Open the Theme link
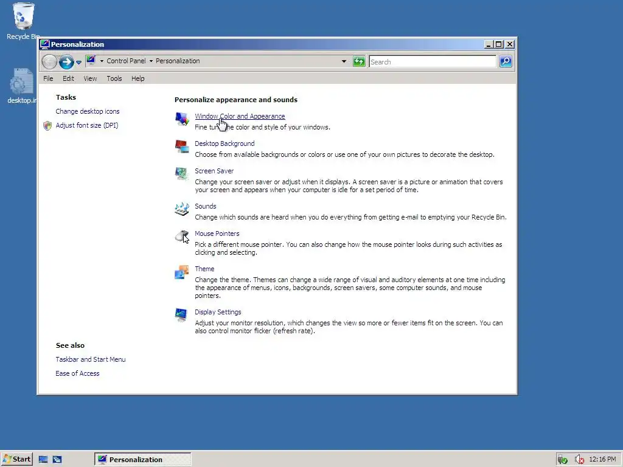623x467 pixels. tap(204, 269)
